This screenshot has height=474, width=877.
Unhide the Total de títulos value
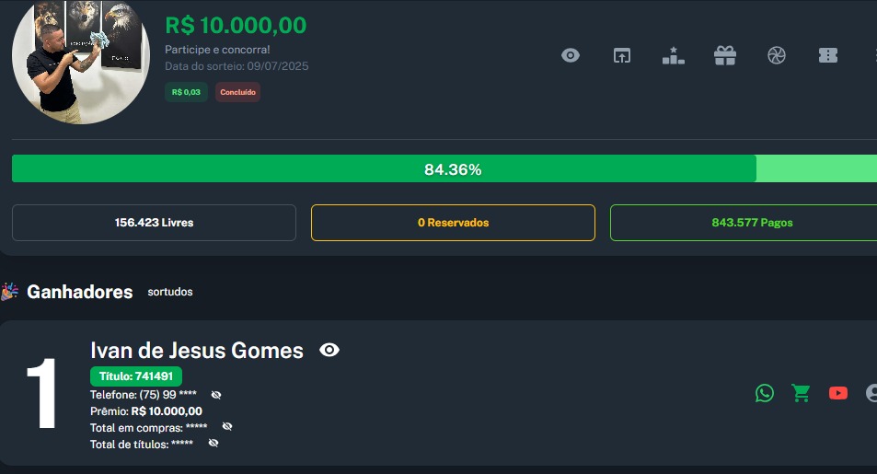pyautogui.click(x=213, y=443)
